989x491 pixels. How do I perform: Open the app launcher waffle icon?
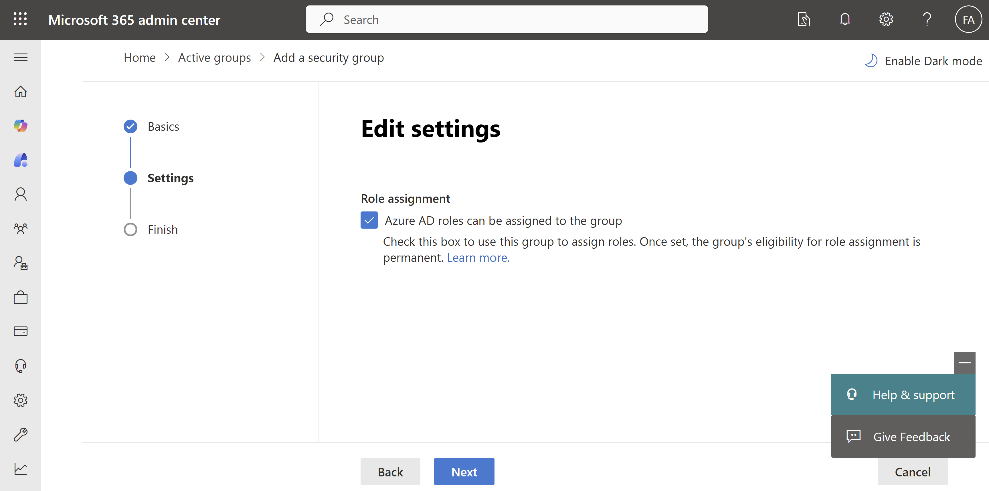(20, 19)
